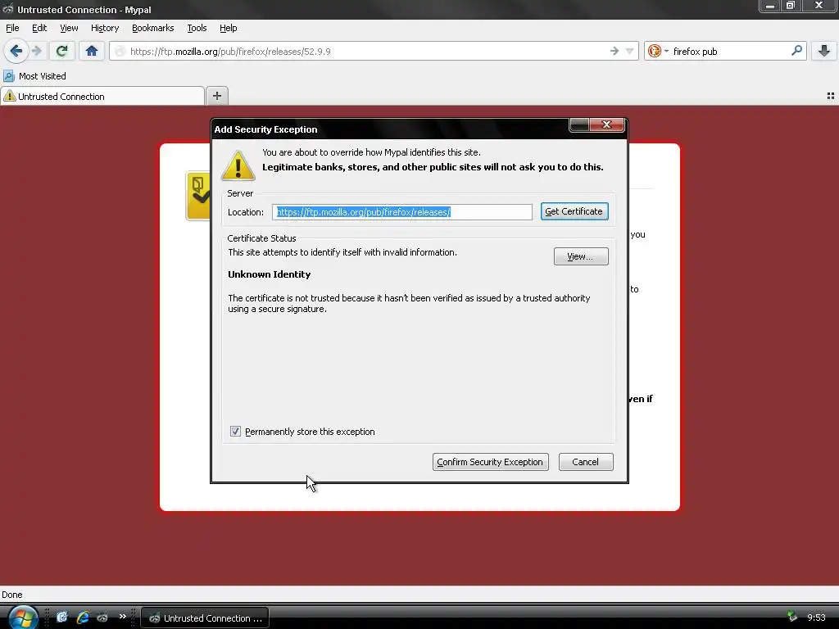Click the Go arrow in the address bar
Image resolution: width=839 pixels, height=629 pixels.
click(615, 52)
